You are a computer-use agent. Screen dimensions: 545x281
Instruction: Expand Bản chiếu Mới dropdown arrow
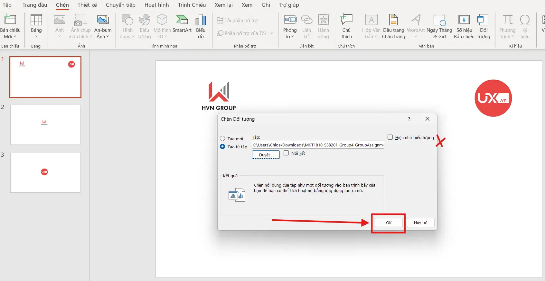(x=15, y=36)
